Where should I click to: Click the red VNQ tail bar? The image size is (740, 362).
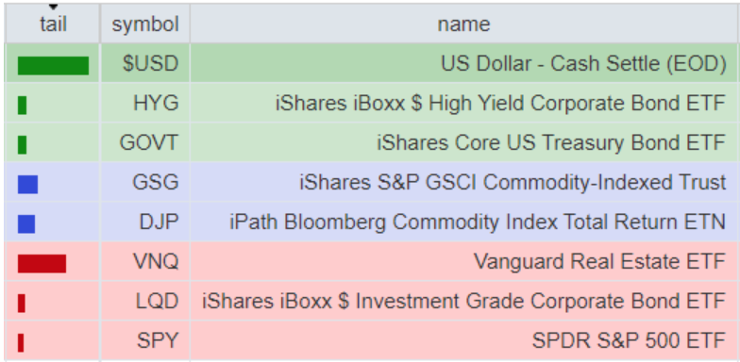click(x=42, y=264)
